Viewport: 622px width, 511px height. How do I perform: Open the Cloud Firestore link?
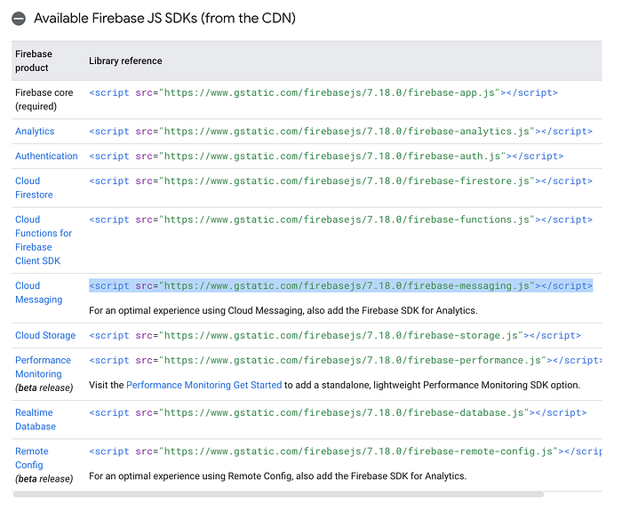point(34,188)
